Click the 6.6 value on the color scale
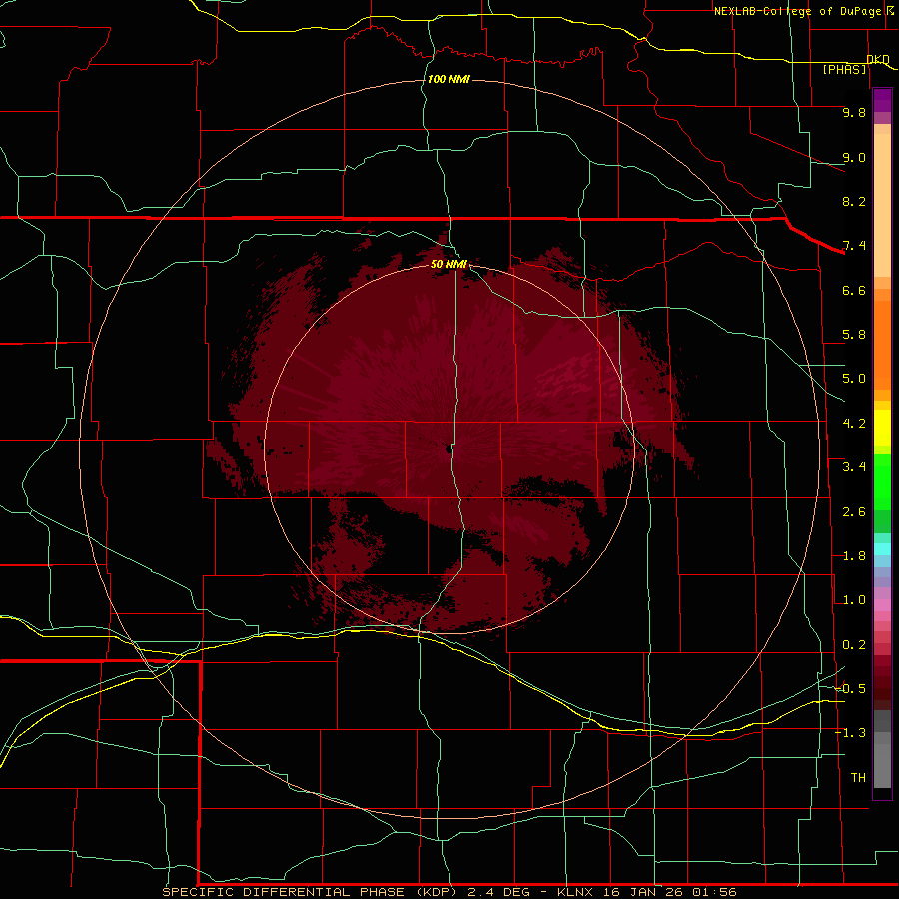 [854, 290]
